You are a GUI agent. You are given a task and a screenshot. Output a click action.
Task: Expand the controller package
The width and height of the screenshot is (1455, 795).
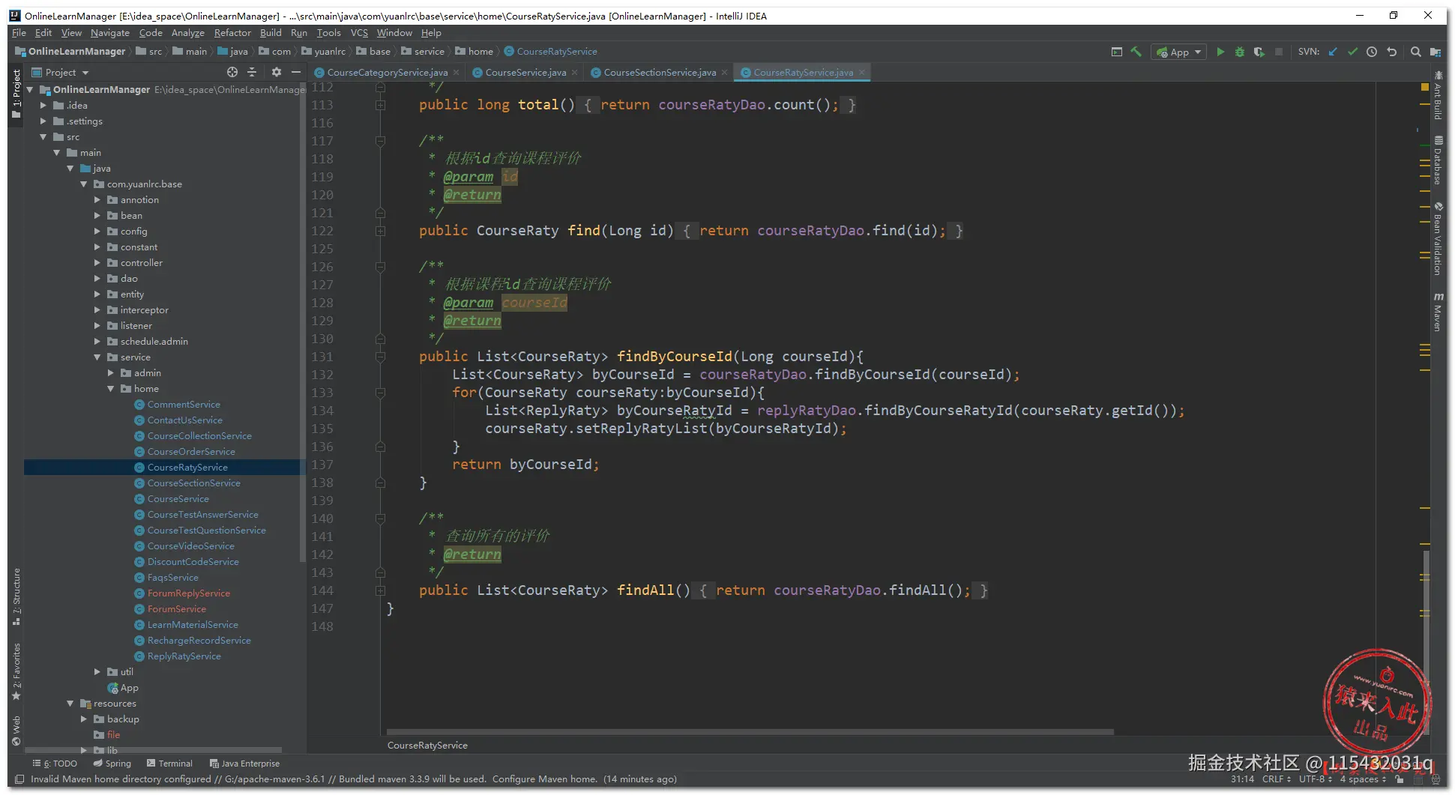97,263
